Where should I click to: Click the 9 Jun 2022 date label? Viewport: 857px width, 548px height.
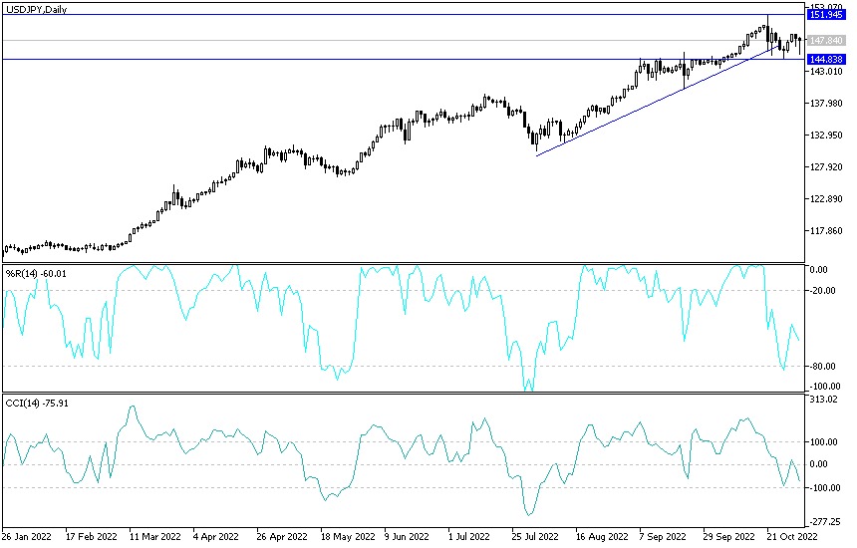[x=407, y=536]
